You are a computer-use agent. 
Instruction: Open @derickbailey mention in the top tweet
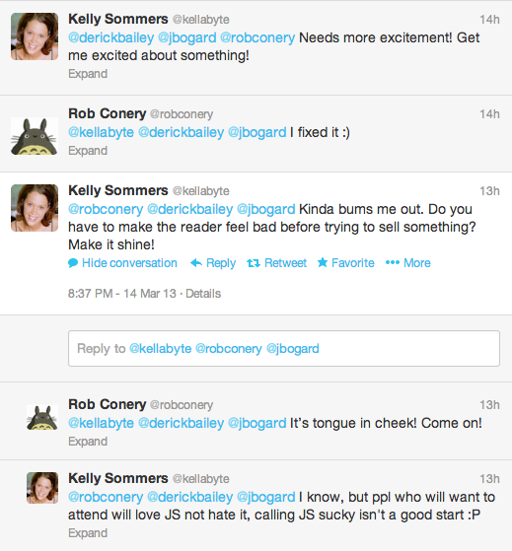click(x=111, y=37)
